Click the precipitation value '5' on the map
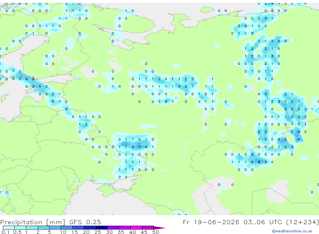 252,162
